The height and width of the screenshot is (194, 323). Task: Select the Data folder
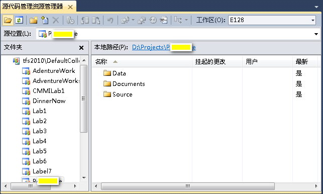coord(119,73)
